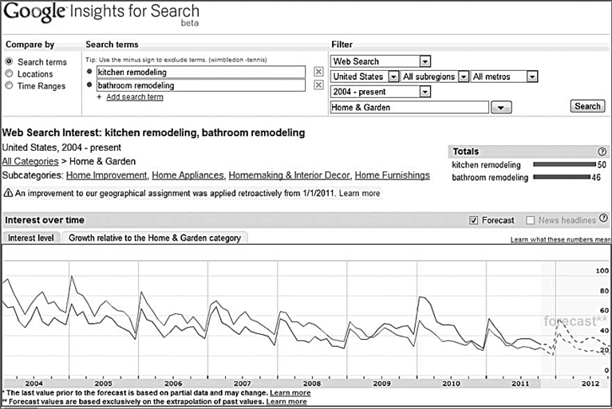Remove the bathroom remodeling search term
This screenshot has width=612, height=409.
tap(318, 85)
